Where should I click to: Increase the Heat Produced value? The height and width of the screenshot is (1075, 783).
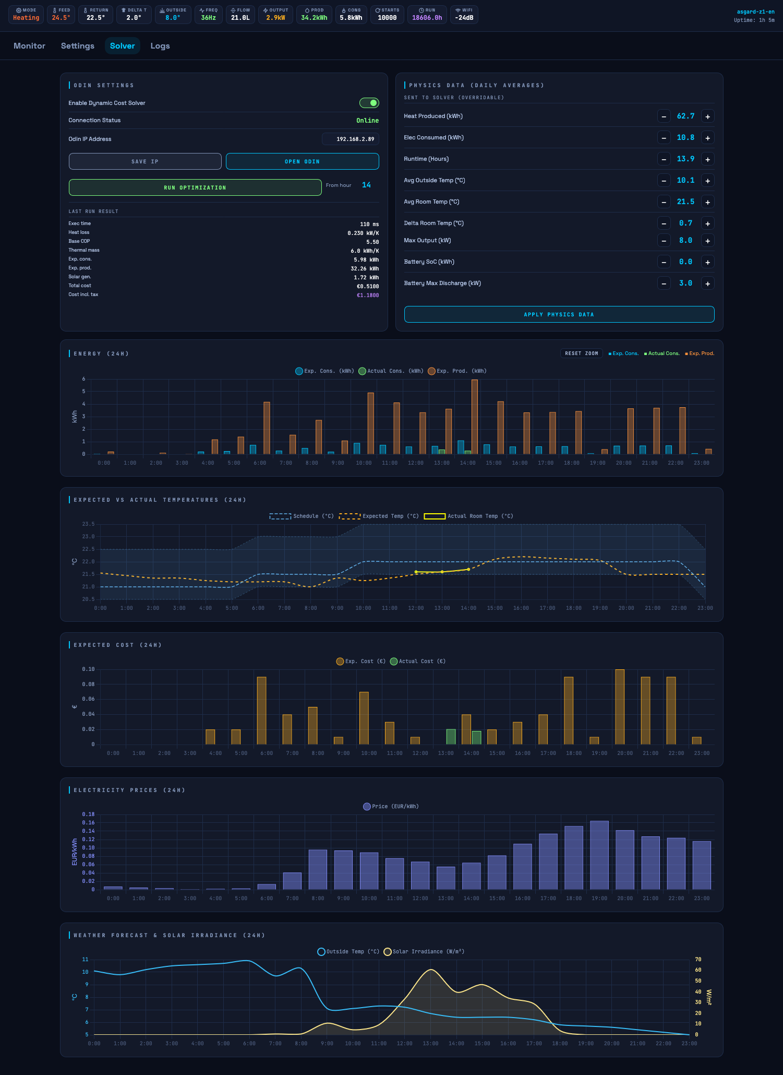(707, 116)
